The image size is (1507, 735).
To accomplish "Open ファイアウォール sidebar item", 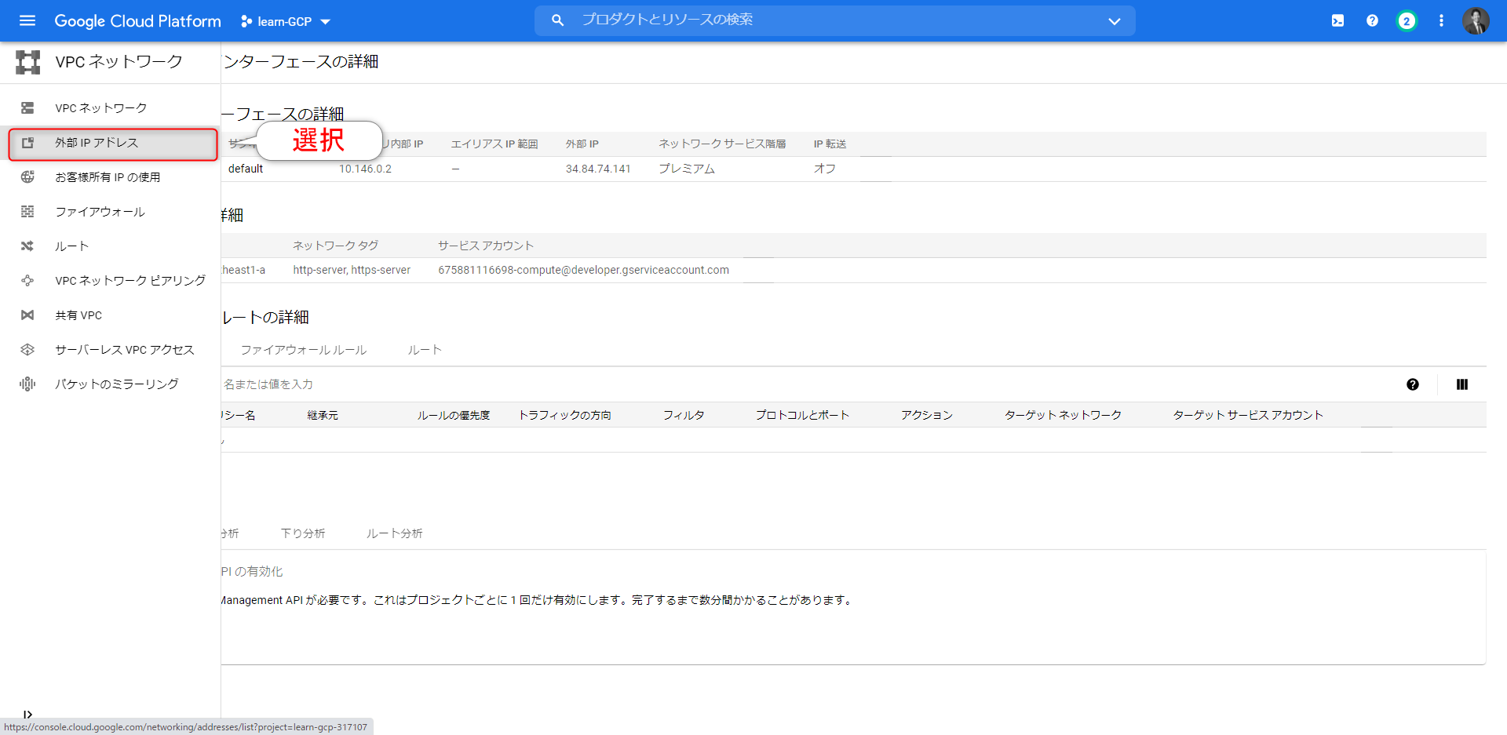I will coord(110,212).
